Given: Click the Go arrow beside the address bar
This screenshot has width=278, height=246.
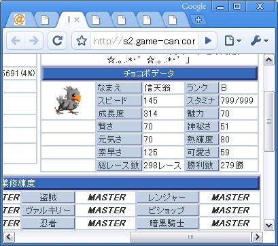Looking at the screenshot, I should (x=208, y=41).
